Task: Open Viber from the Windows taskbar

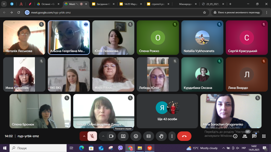Action: (x=120, y=148)
